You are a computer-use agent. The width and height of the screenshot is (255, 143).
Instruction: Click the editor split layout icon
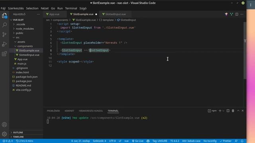pos(237,14)
